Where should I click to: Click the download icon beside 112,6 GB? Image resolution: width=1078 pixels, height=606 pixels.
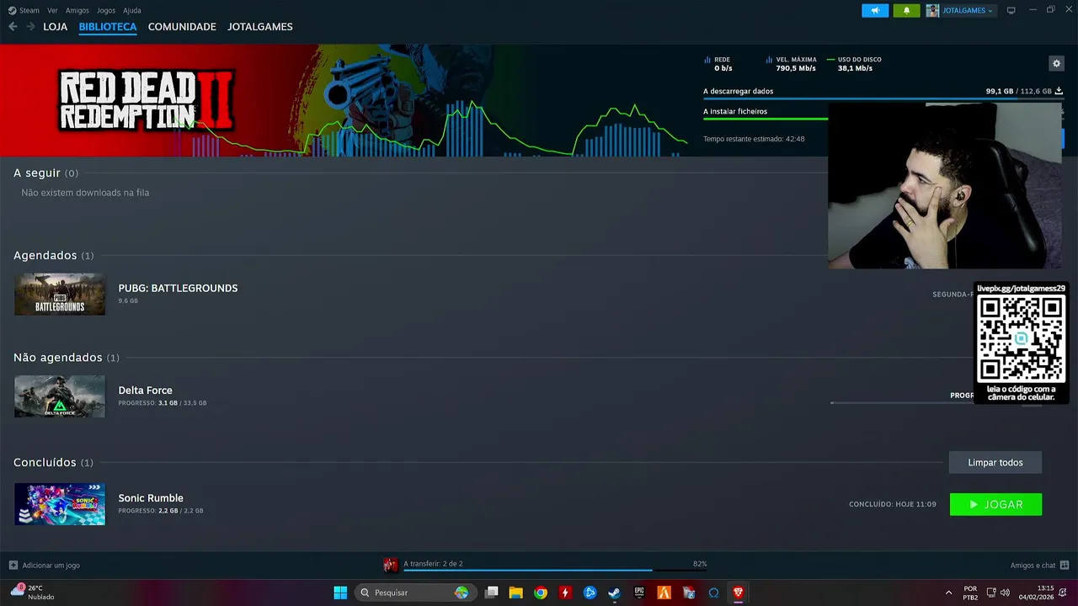[x=1059, y=91]
